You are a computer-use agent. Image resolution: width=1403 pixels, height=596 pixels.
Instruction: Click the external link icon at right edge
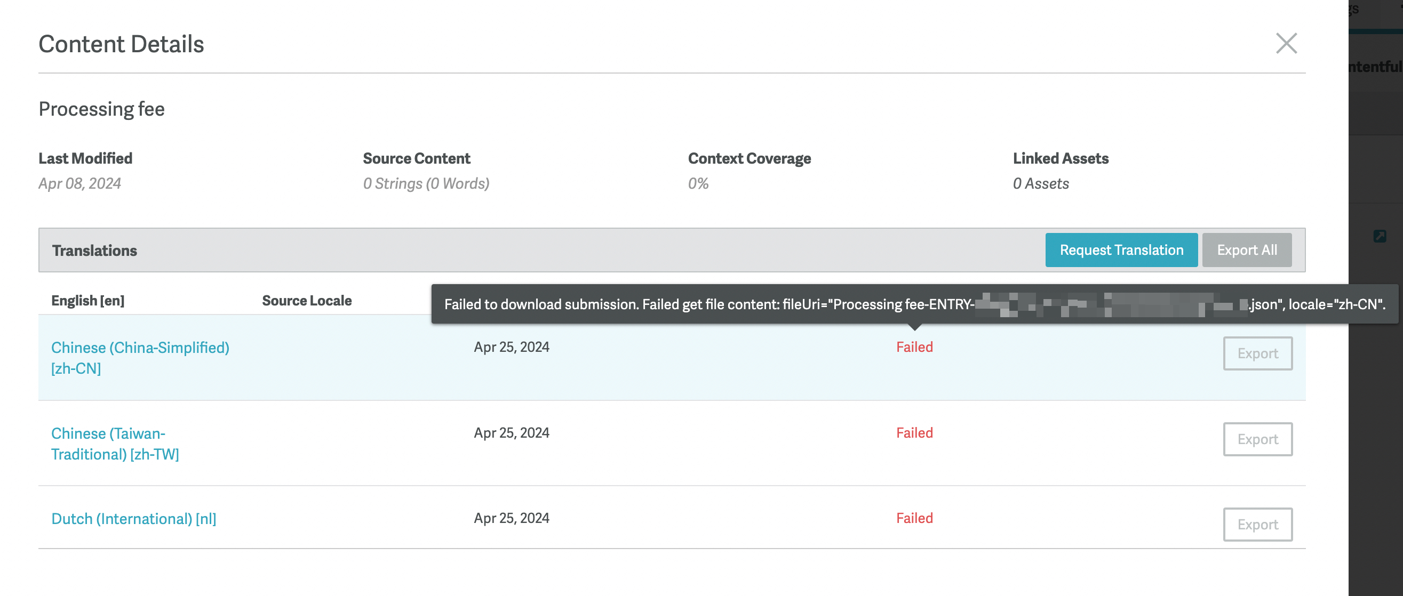[1379, 236]
